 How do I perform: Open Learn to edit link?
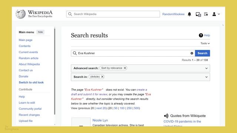coord(27,103)
